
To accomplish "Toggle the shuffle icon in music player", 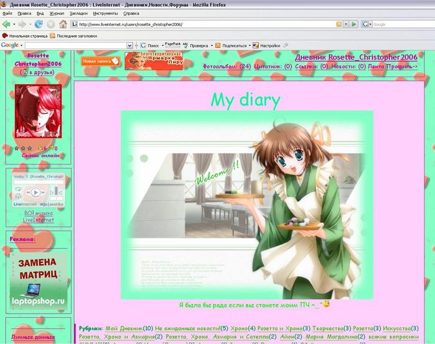I will click(x=18, y=196).
